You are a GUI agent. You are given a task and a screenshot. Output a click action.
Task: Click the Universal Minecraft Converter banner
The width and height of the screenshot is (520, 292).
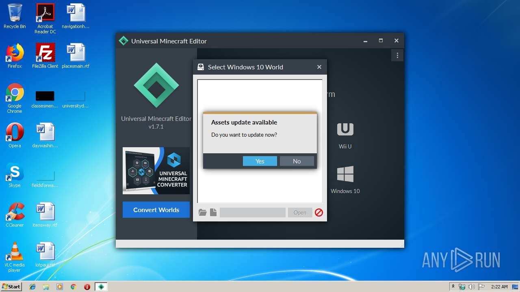coord(156,171)
